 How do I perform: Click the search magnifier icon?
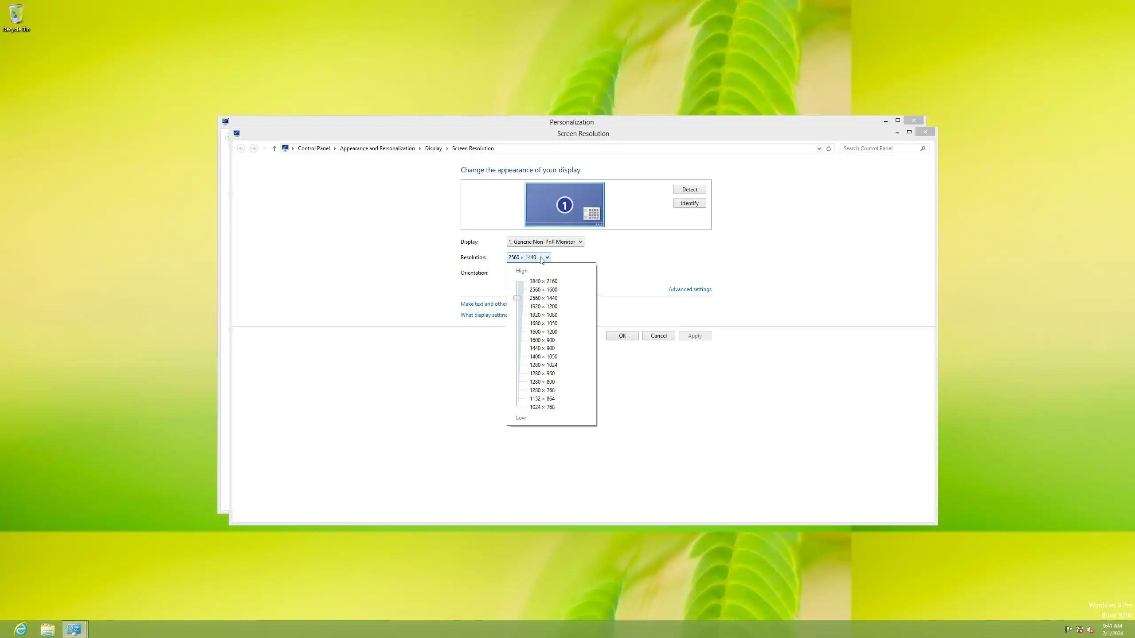tap(923, 148)
